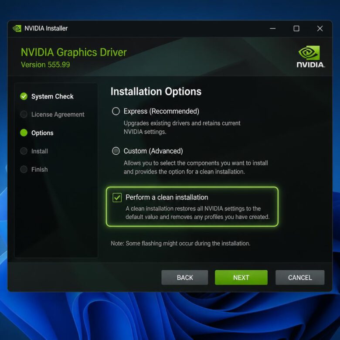
Task: Click the Perform a clean installation label
Action: pyautogui.click(x=167, y=197)
